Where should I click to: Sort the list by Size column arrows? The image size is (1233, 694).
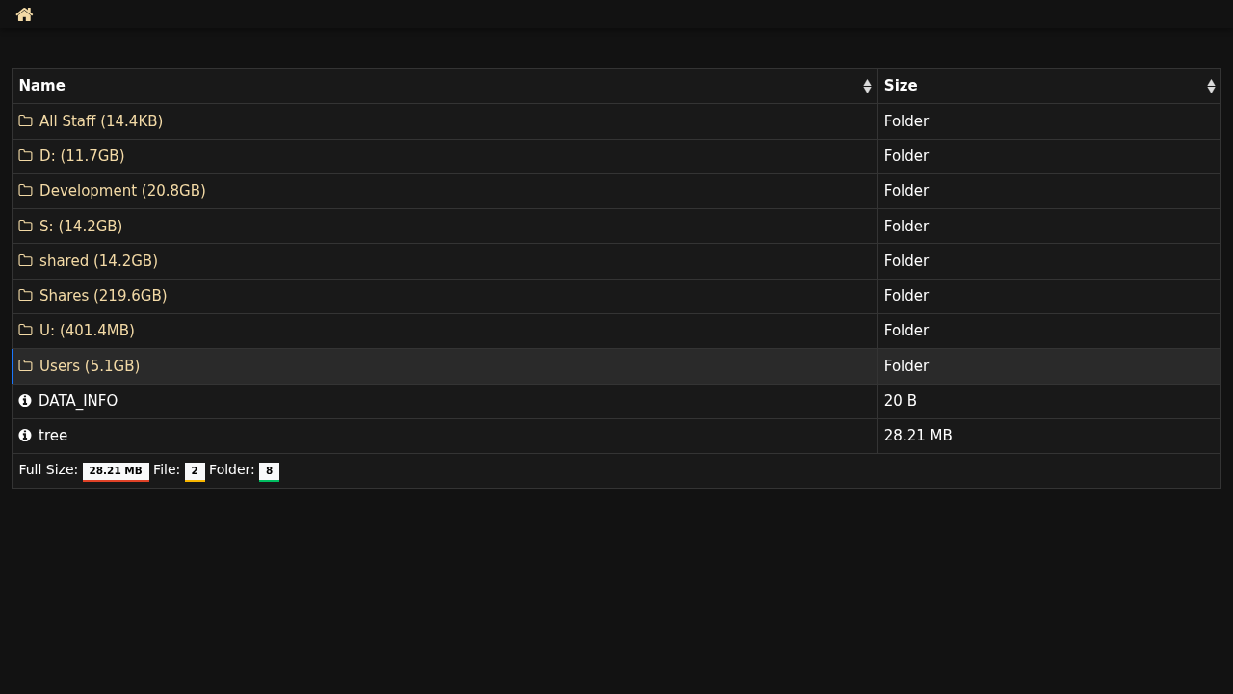(x=1211, y=87)
